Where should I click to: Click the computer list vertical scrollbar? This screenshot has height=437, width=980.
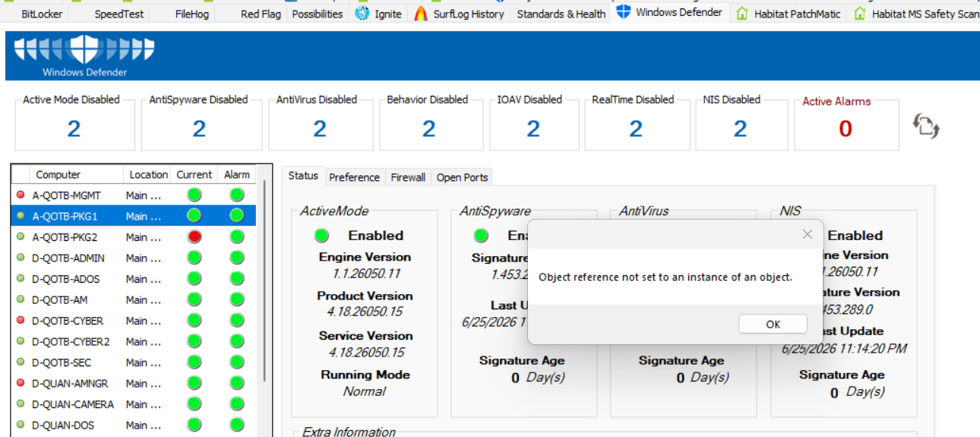pyautogui.click(x=264, y=281)
